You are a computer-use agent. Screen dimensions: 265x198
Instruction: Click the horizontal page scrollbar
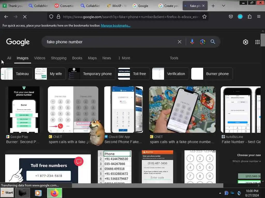(x=148, y=185)
